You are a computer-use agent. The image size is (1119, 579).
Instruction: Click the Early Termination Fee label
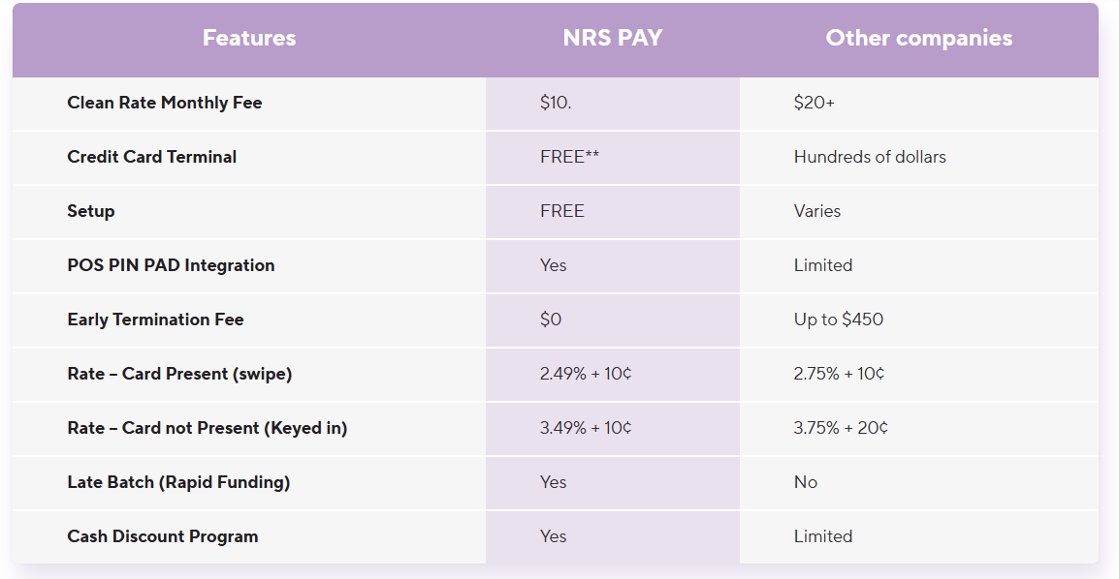tap(155, 320)
